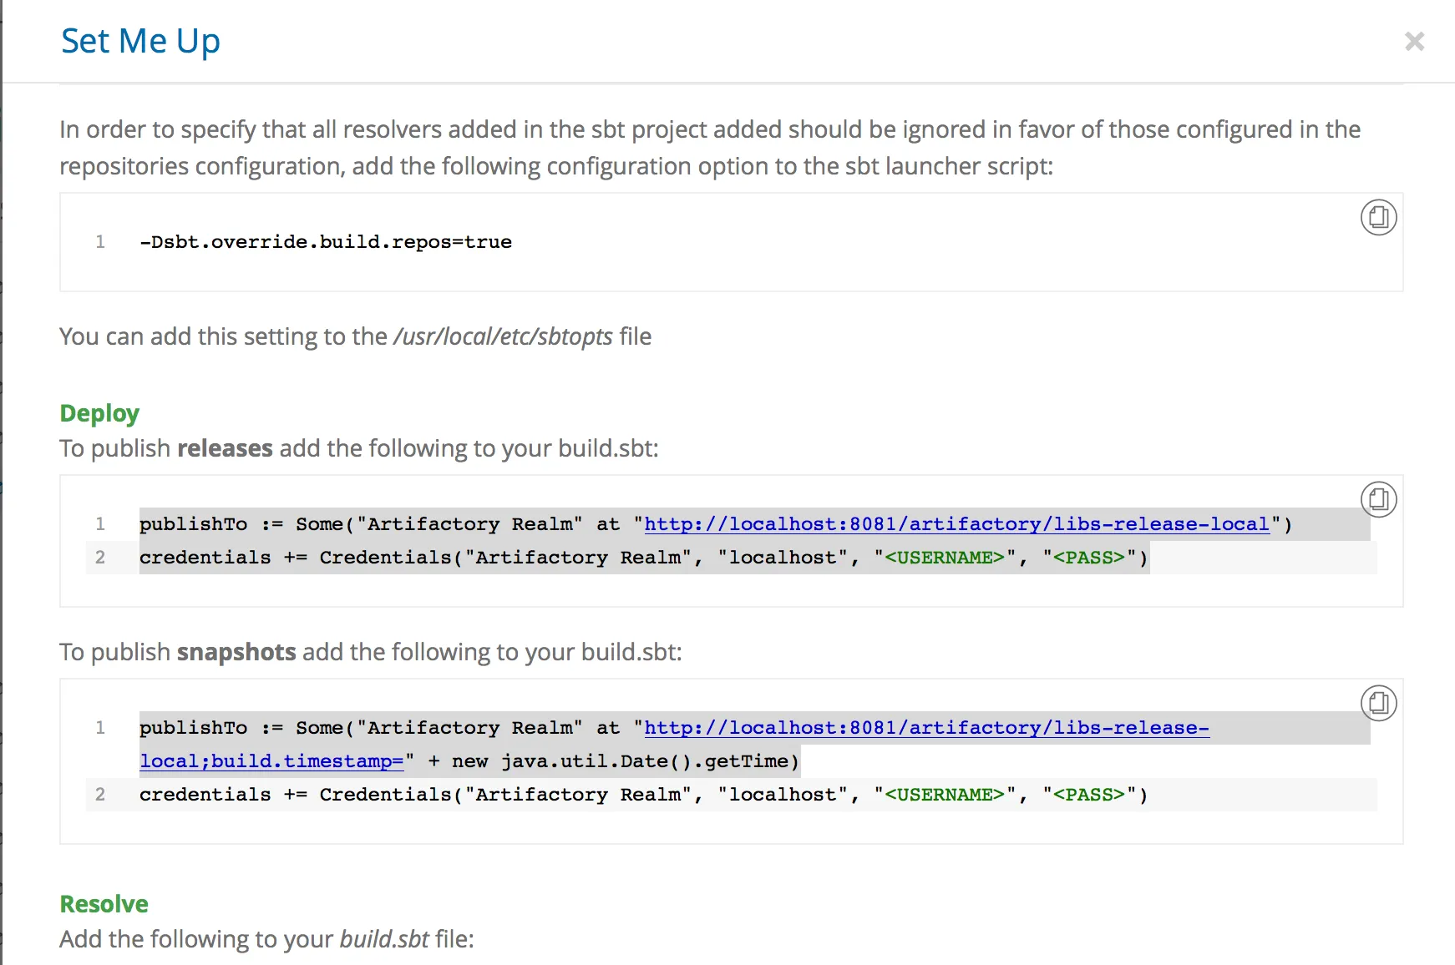The width and height of the screenshot is (1455, 965).
Task: Open the libs-release-local URL in releases snippet
Action: pyautogui.click(x=956, y=524)
